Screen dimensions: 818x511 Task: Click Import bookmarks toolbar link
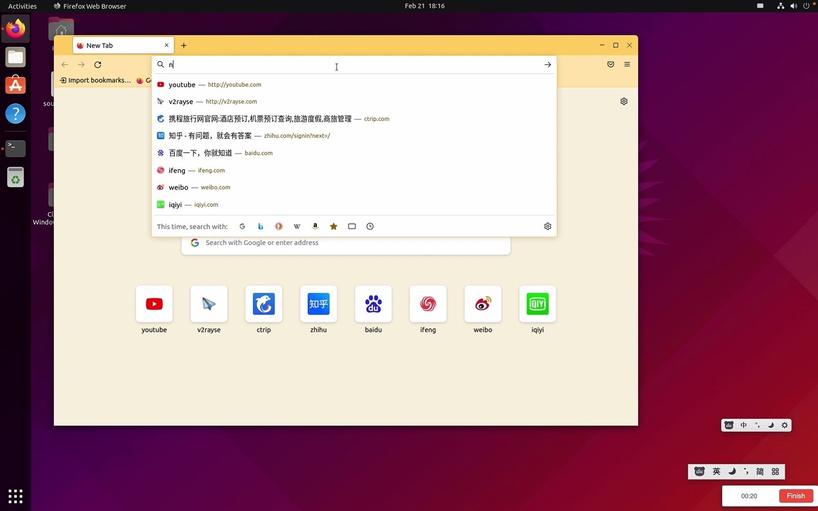point(95,80)
